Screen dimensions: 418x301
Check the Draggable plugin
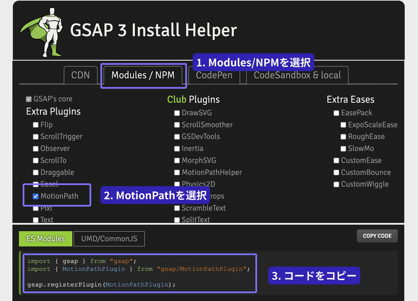point(36,172)
